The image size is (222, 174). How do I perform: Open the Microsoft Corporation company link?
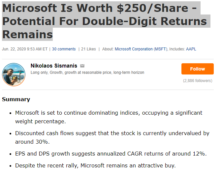click(x=134, y=49)
